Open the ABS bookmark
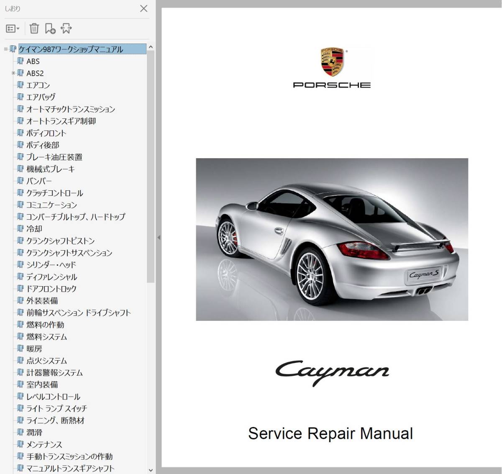 [33, 61]
